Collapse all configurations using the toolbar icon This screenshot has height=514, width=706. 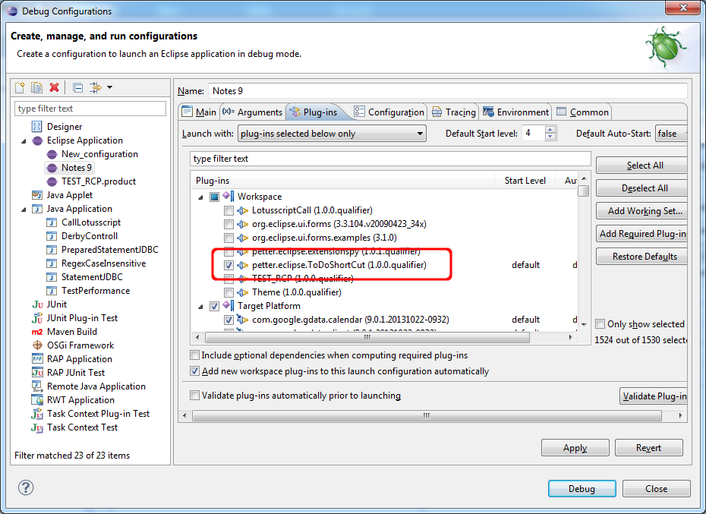tap(77, 88)
